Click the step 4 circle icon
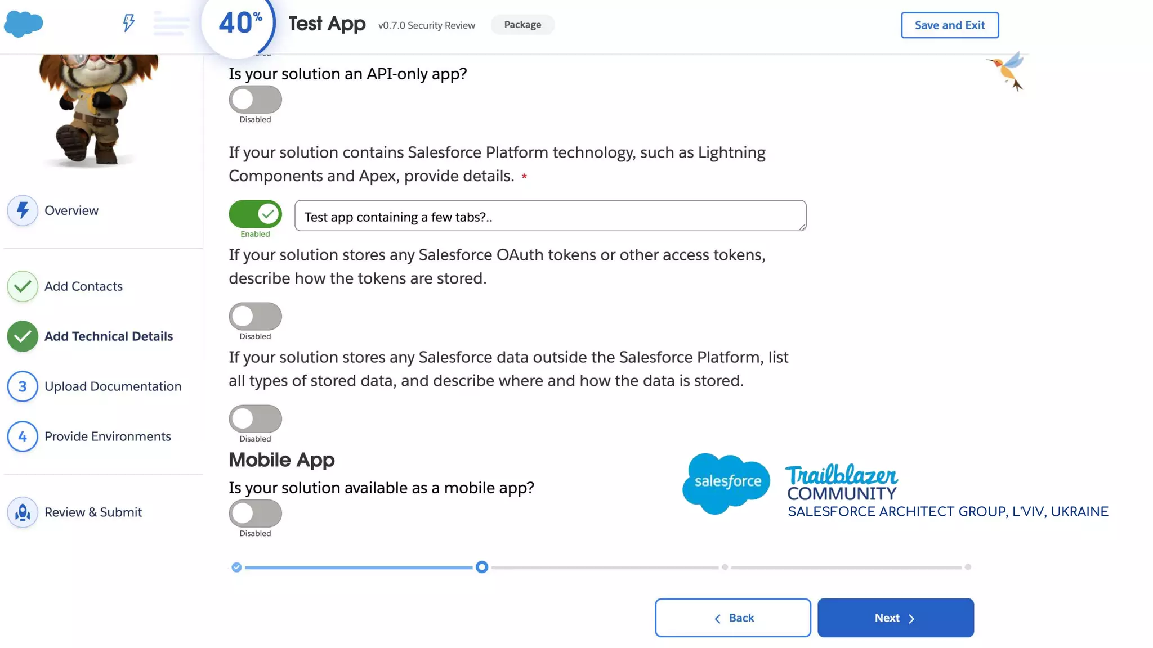 [x=23, y=436]
